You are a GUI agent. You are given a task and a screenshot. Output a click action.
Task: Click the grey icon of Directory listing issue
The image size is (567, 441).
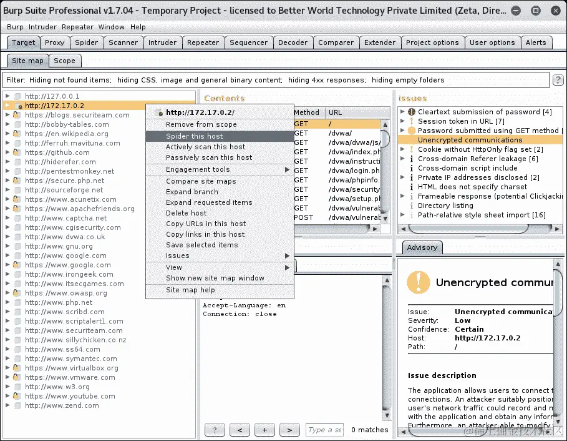point(412,206)
